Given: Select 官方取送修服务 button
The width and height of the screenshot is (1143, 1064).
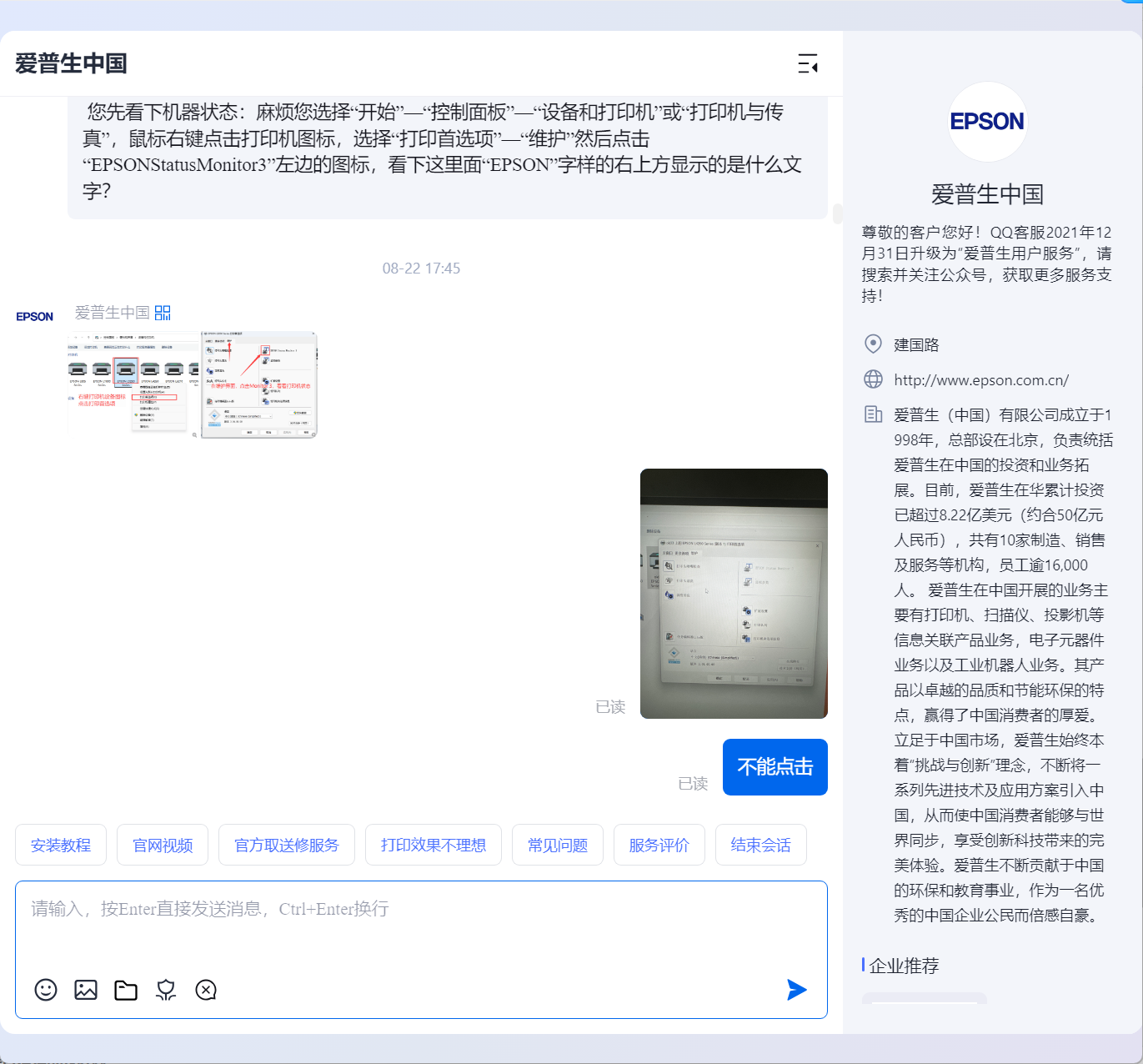Looking at the screenshot, I should pyautogui.click(x=287, y=845).
